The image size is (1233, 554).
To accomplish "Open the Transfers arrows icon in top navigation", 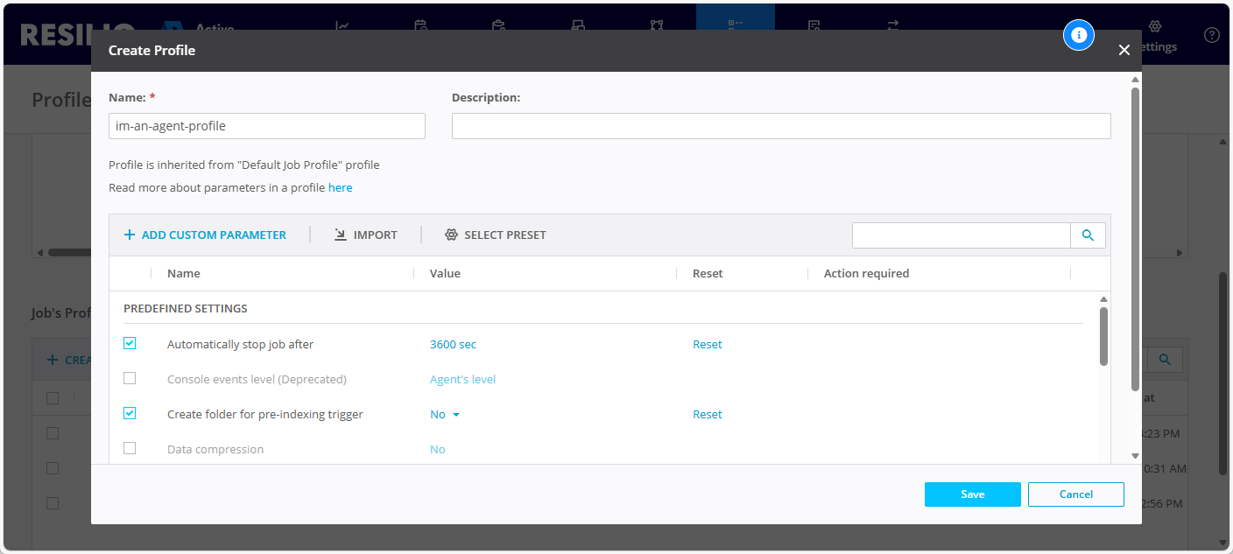I will [891, 26].
